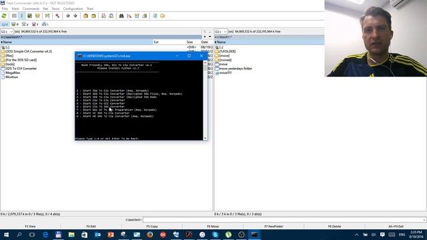Click the F7 NewFolder button
Screen dimensions: 427x240
pyautogui.click(x=274, y=227)
